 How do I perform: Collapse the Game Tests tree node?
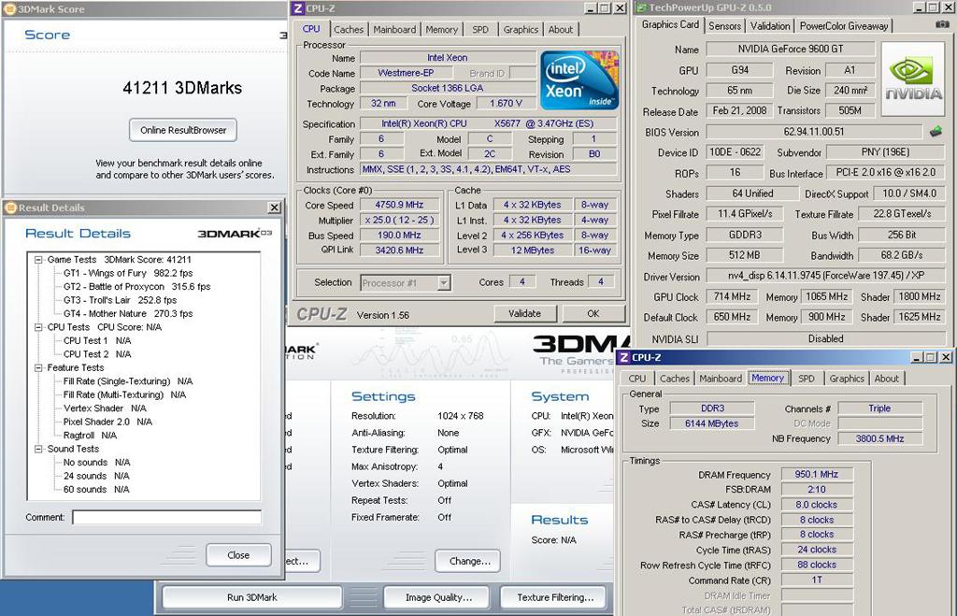38,260
